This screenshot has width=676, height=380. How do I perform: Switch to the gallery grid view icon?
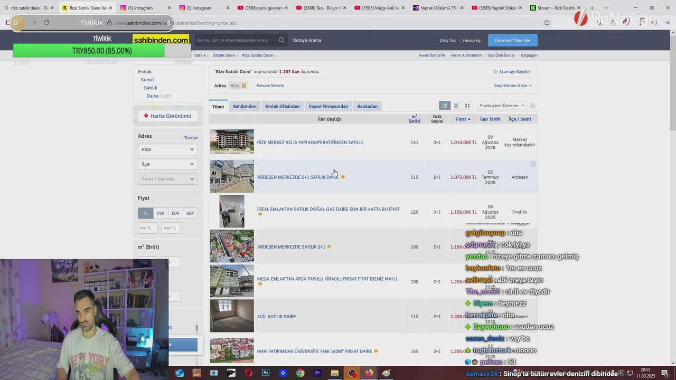click(467, 106)
